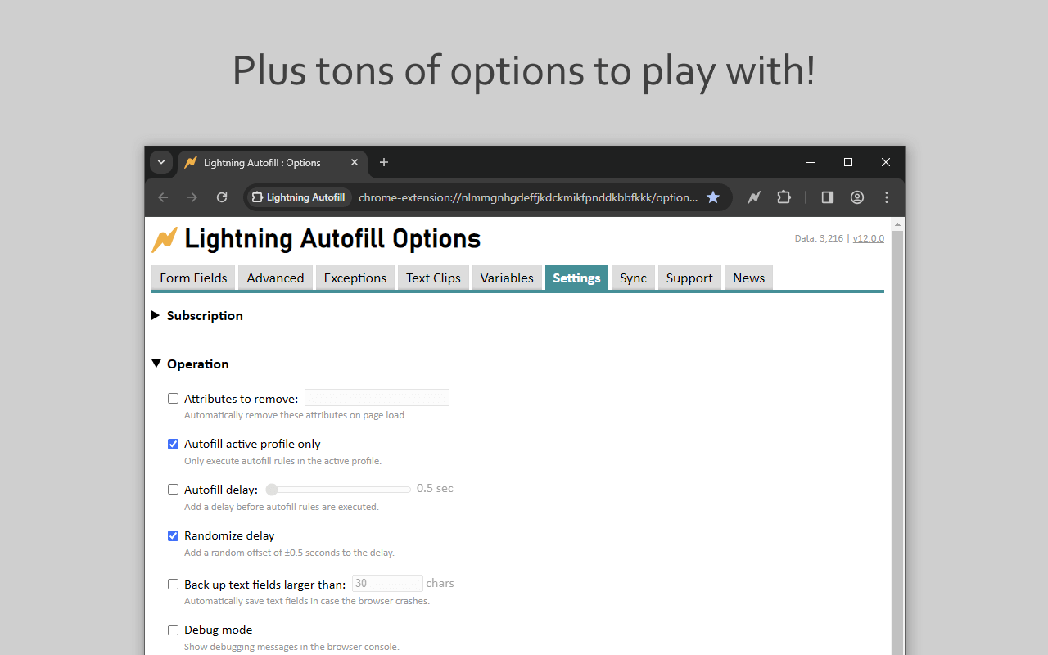Switch to the Sync tab
The width and height of the screenshot is (1048, 655).
[633, 278]
